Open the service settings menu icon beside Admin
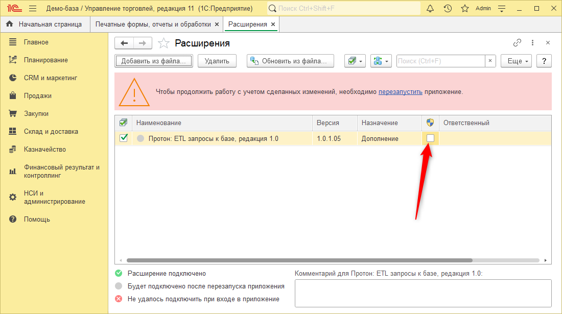 (x=502, y=8)
